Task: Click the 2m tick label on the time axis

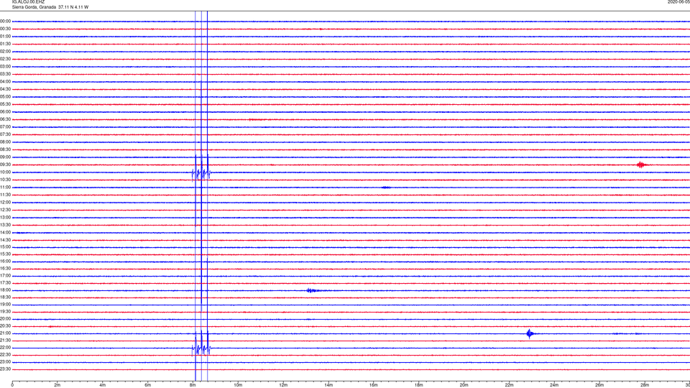Action: [57, 385]
